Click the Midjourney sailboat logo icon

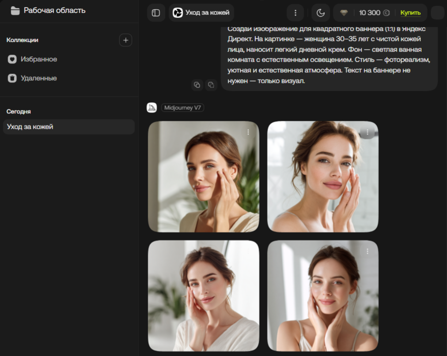pyautogui.click(x=152, y=108)
